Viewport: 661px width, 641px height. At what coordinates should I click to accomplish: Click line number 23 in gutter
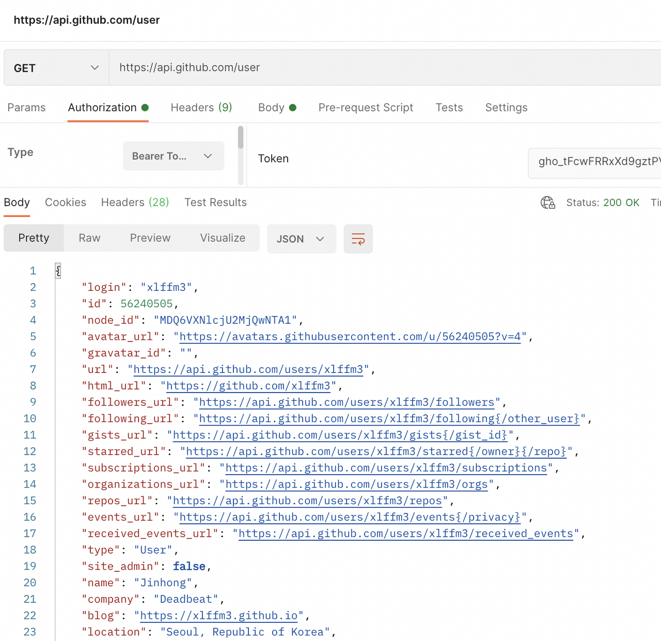point(30,632)
